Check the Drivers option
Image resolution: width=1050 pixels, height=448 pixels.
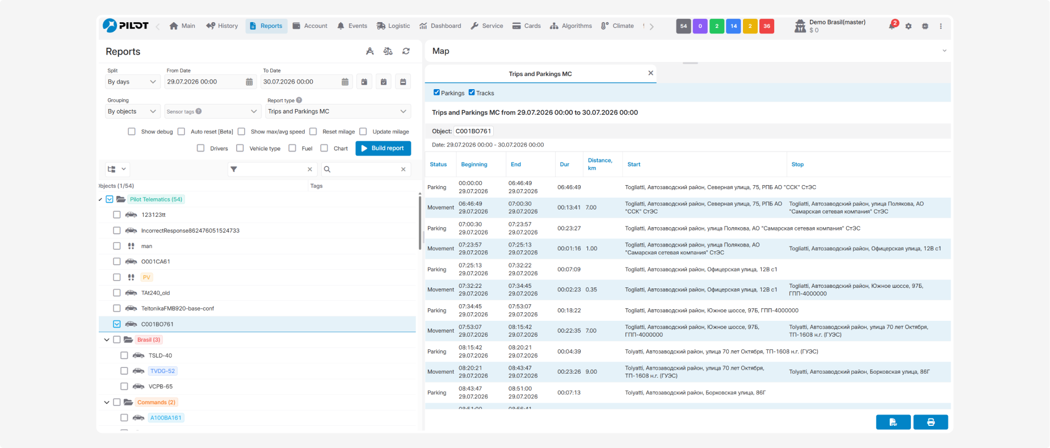(x=200, y=148)
